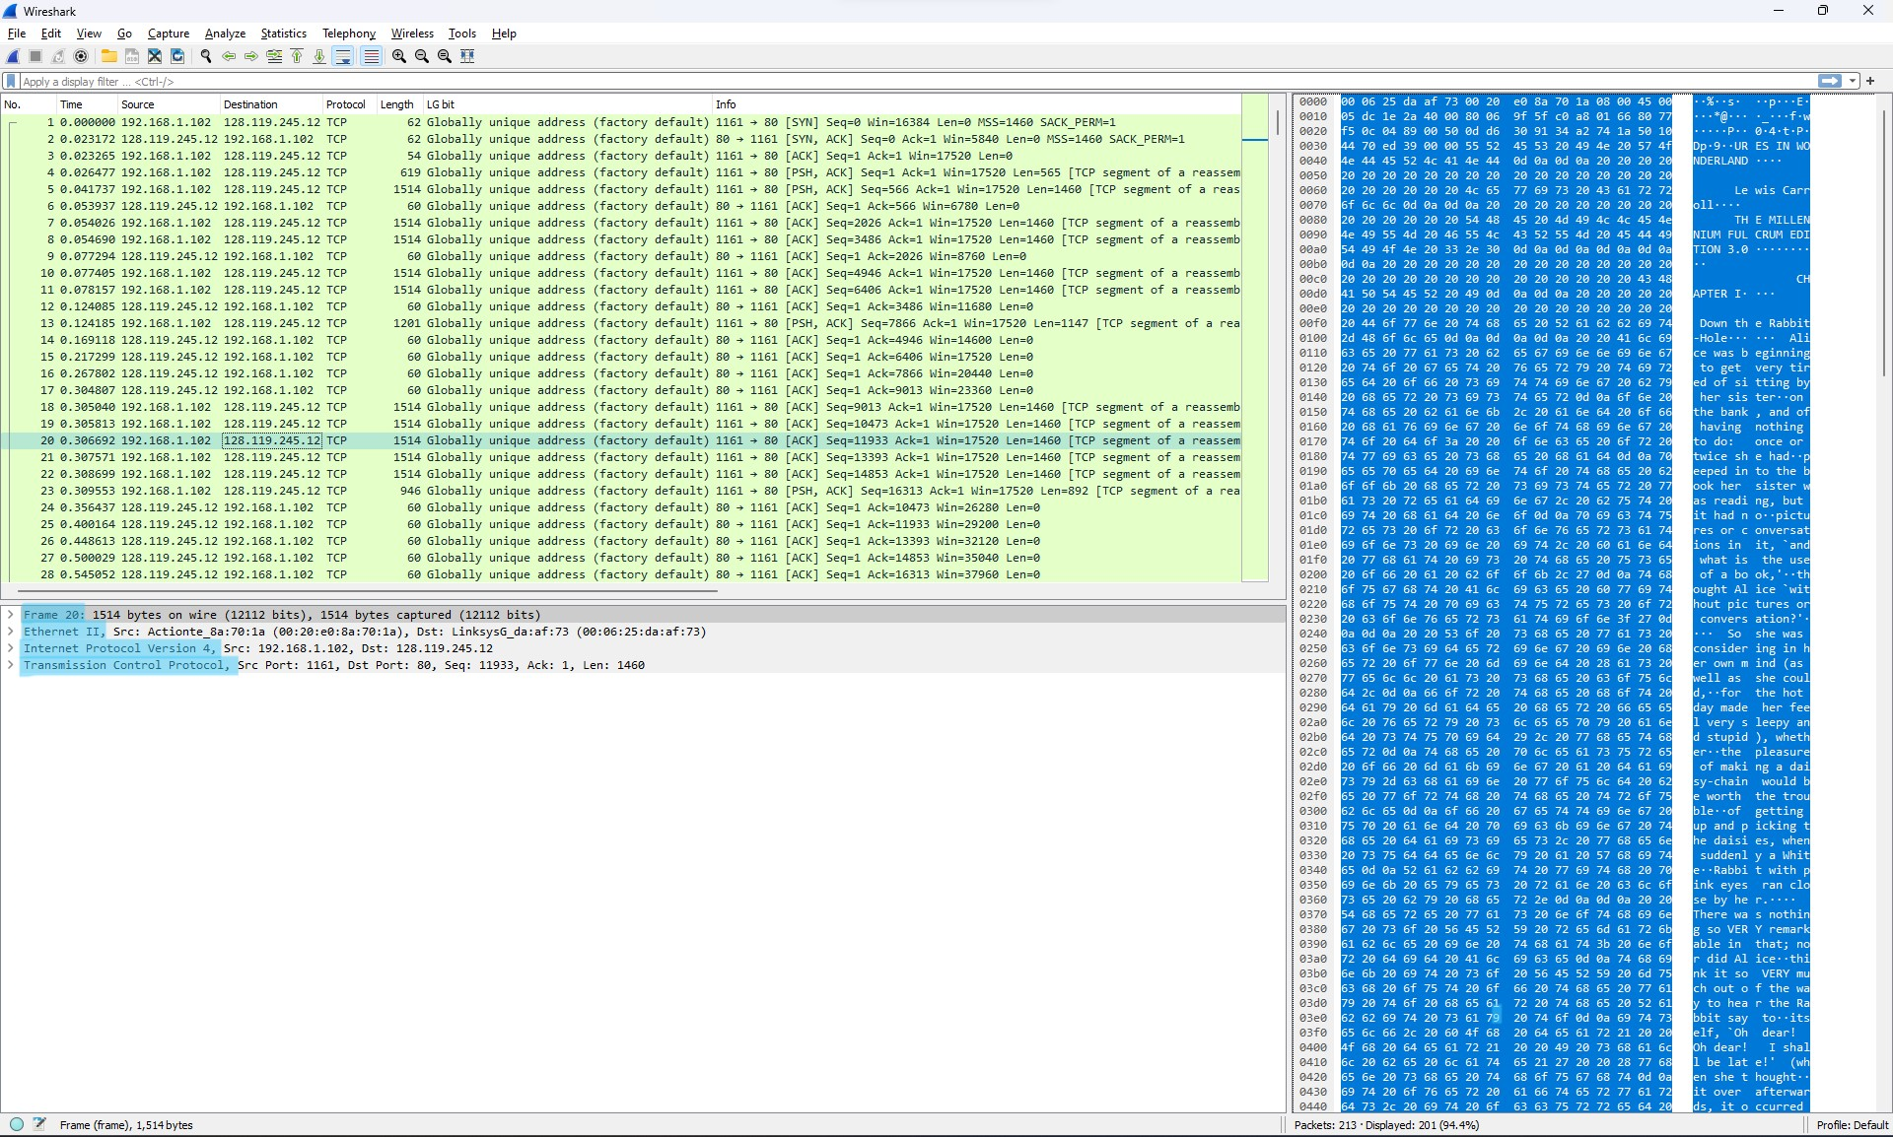Close the current capture file
This screenshot has width=1893, height=1137.
pyautogui.click(x=154, y=56)
